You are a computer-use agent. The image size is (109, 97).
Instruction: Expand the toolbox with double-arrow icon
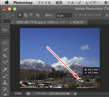(2, 21)
